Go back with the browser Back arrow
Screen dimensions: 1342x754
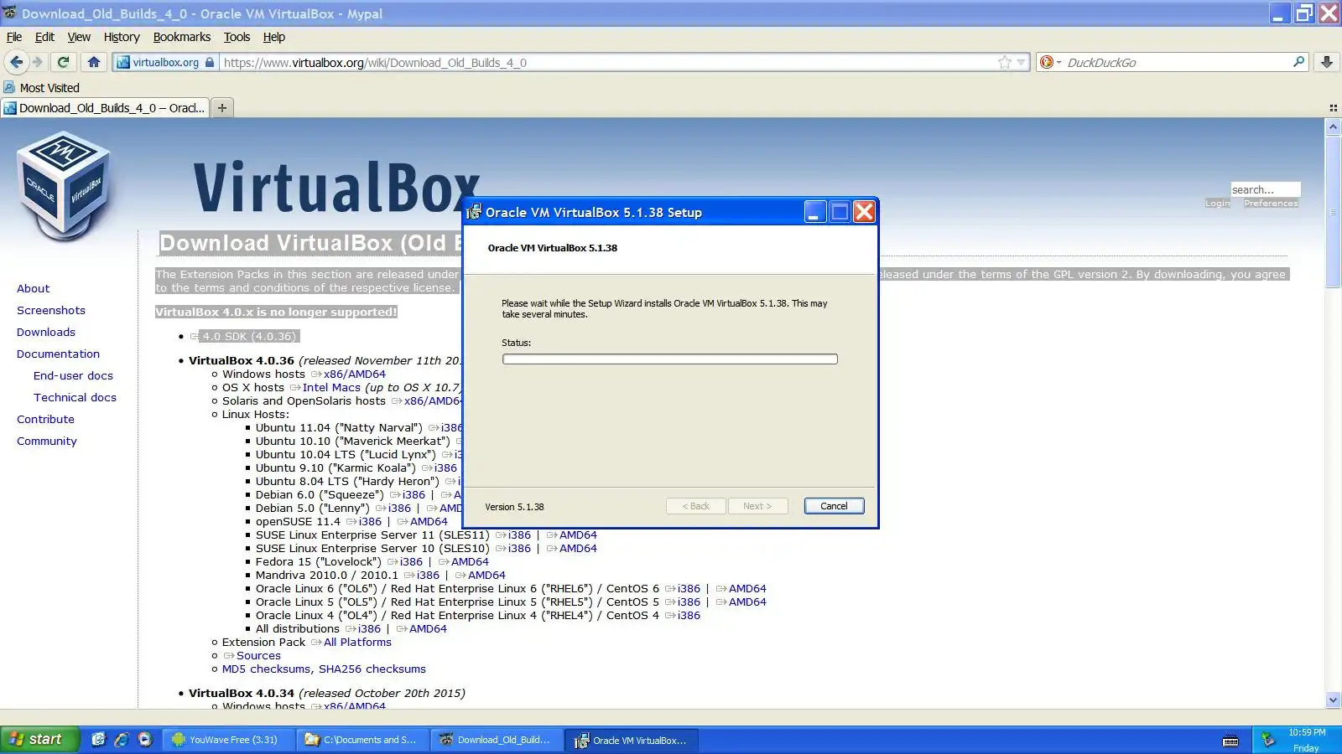click(x=16, y=62)
